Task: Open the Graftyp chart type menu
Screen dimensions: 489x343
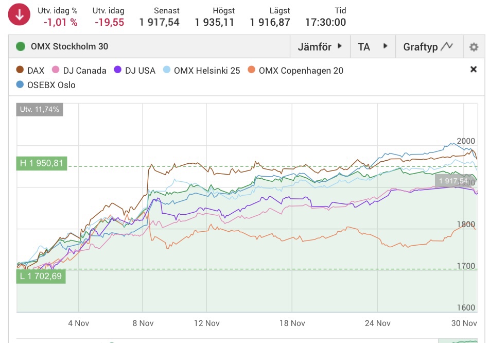Action: (x=428, y=47)
